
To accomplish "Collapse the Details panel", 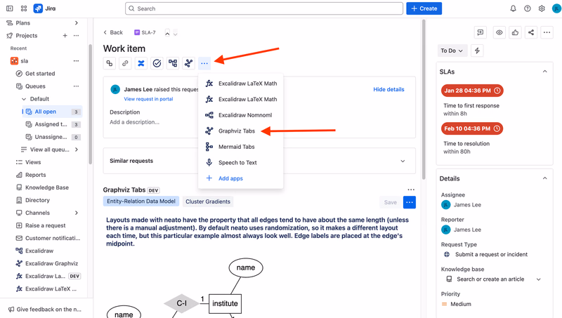I will (x=545, y=178).
